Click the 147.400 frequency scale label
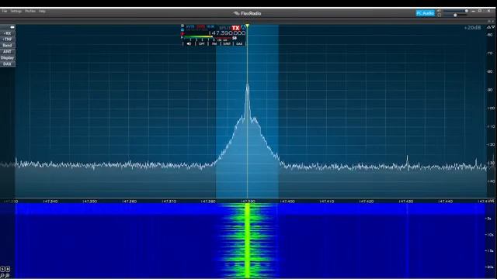The width and height of the screenshot is (497, 279). click(287, 201)
